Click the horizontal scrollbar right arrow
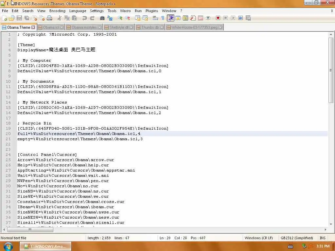Image resolution: width=335 pixels, height=251 pixels. pos(326,230)
